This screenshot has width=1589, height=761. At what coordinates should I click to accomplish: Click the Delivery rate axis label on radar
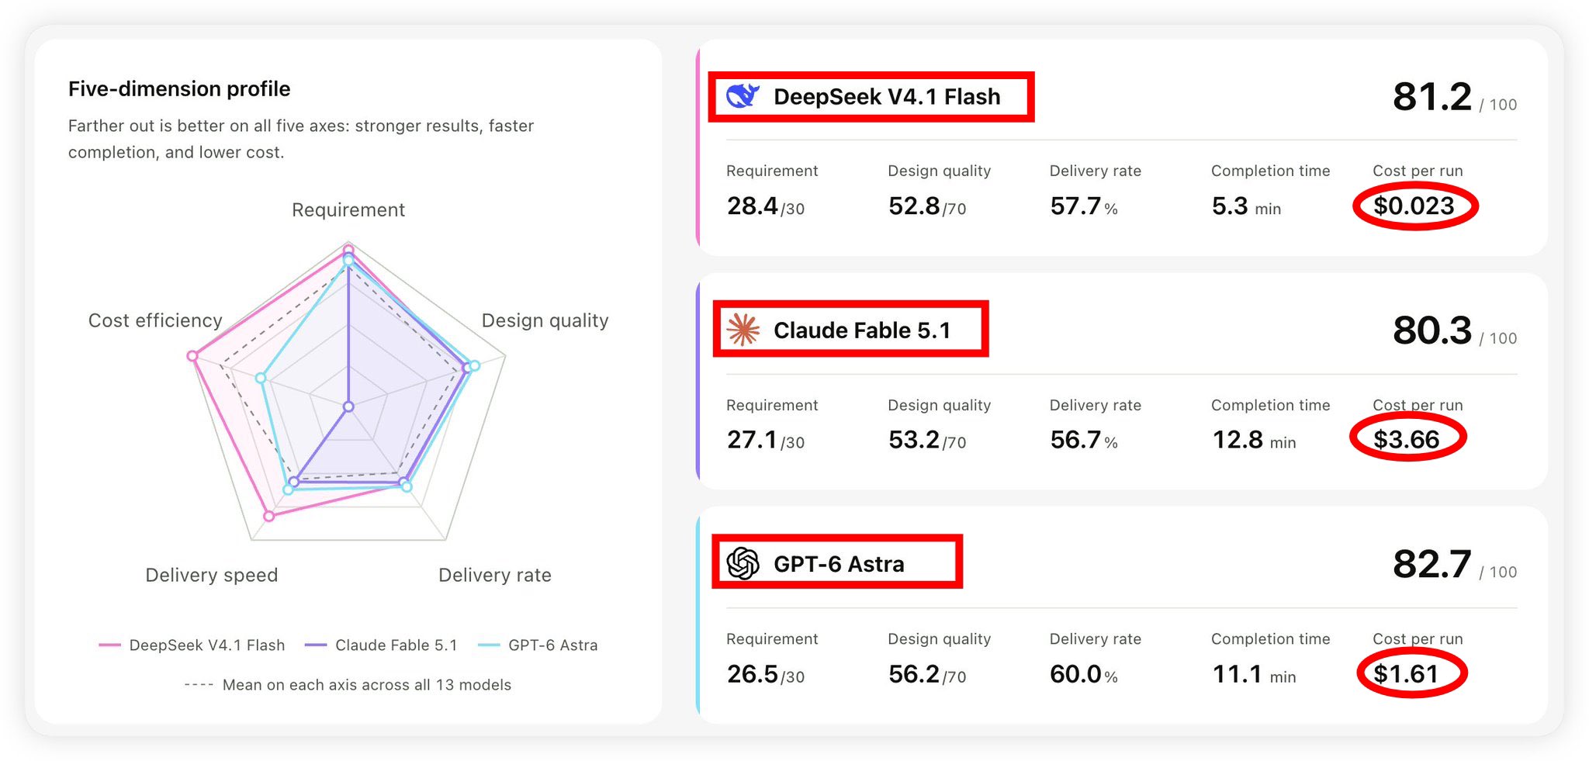click(495, 575)
